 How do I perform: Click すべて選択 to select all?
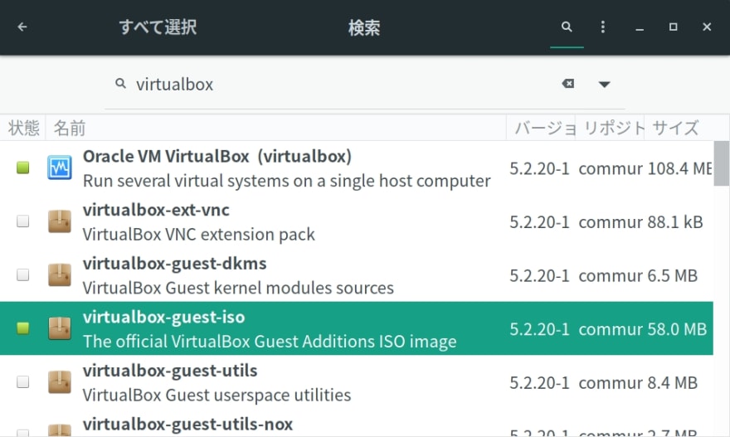pos(158,27)
